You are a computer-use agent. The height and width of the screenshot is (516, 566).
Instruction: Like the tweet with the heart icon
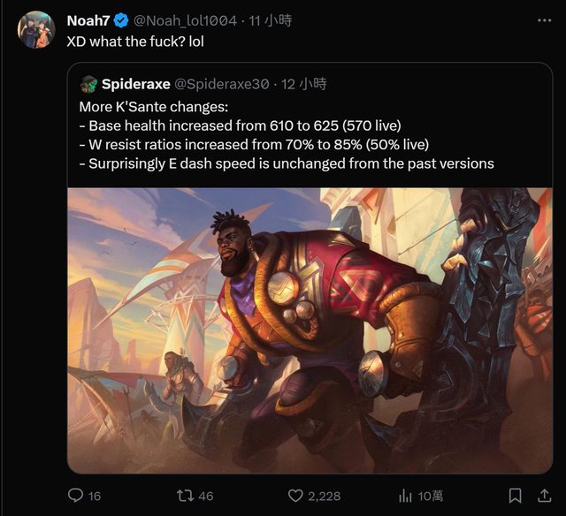[297, 496]
